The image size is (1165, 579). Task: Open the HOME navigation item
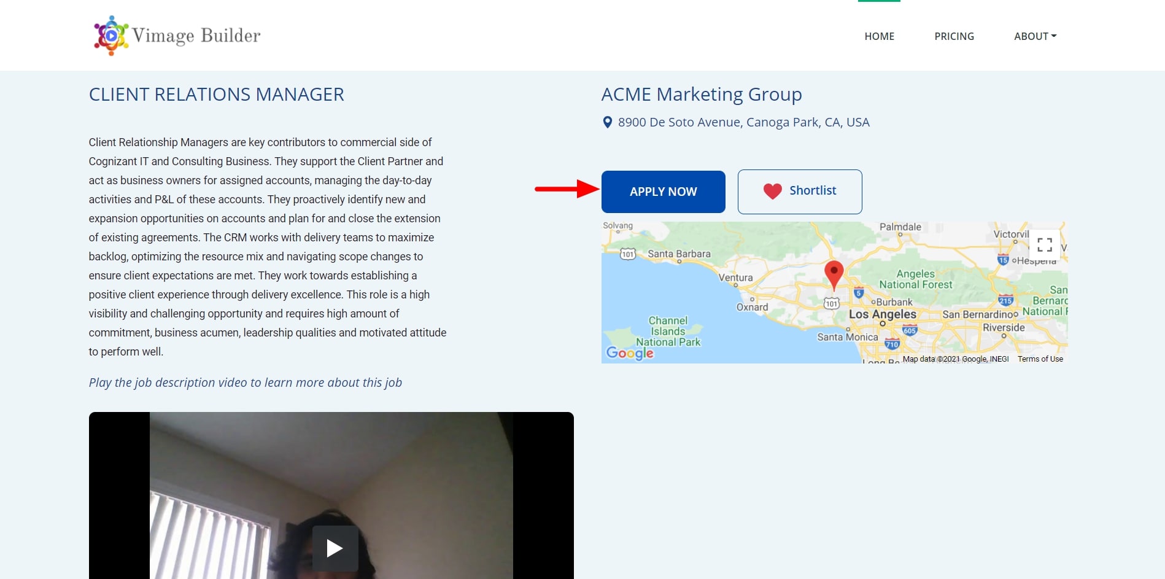[879, 36]
